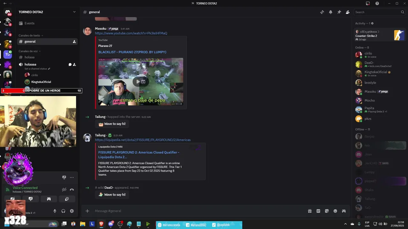The image size is (408, 229).
Task: Deafen with the headphones icon
Action: pyautogui.click(x=63, y=211)
